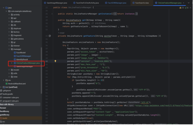The image size is (193, 125).
Task: Open AndroidManifest.xml file
Action: (17, 84)
